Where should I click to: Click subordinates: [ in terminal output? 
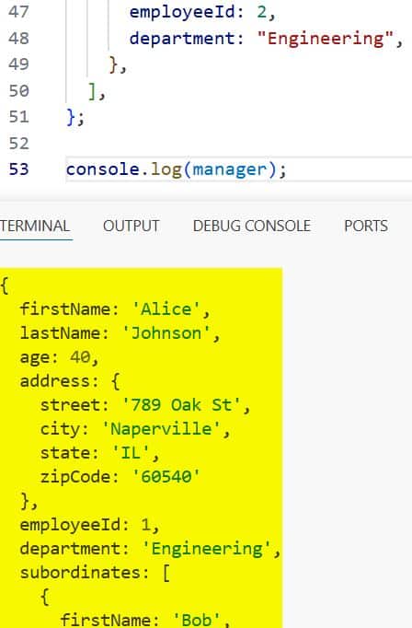(96, 573)
